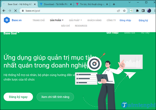The image size is (156, 110).
Task: Close the Base Goal tab
Action: (35, 4)
